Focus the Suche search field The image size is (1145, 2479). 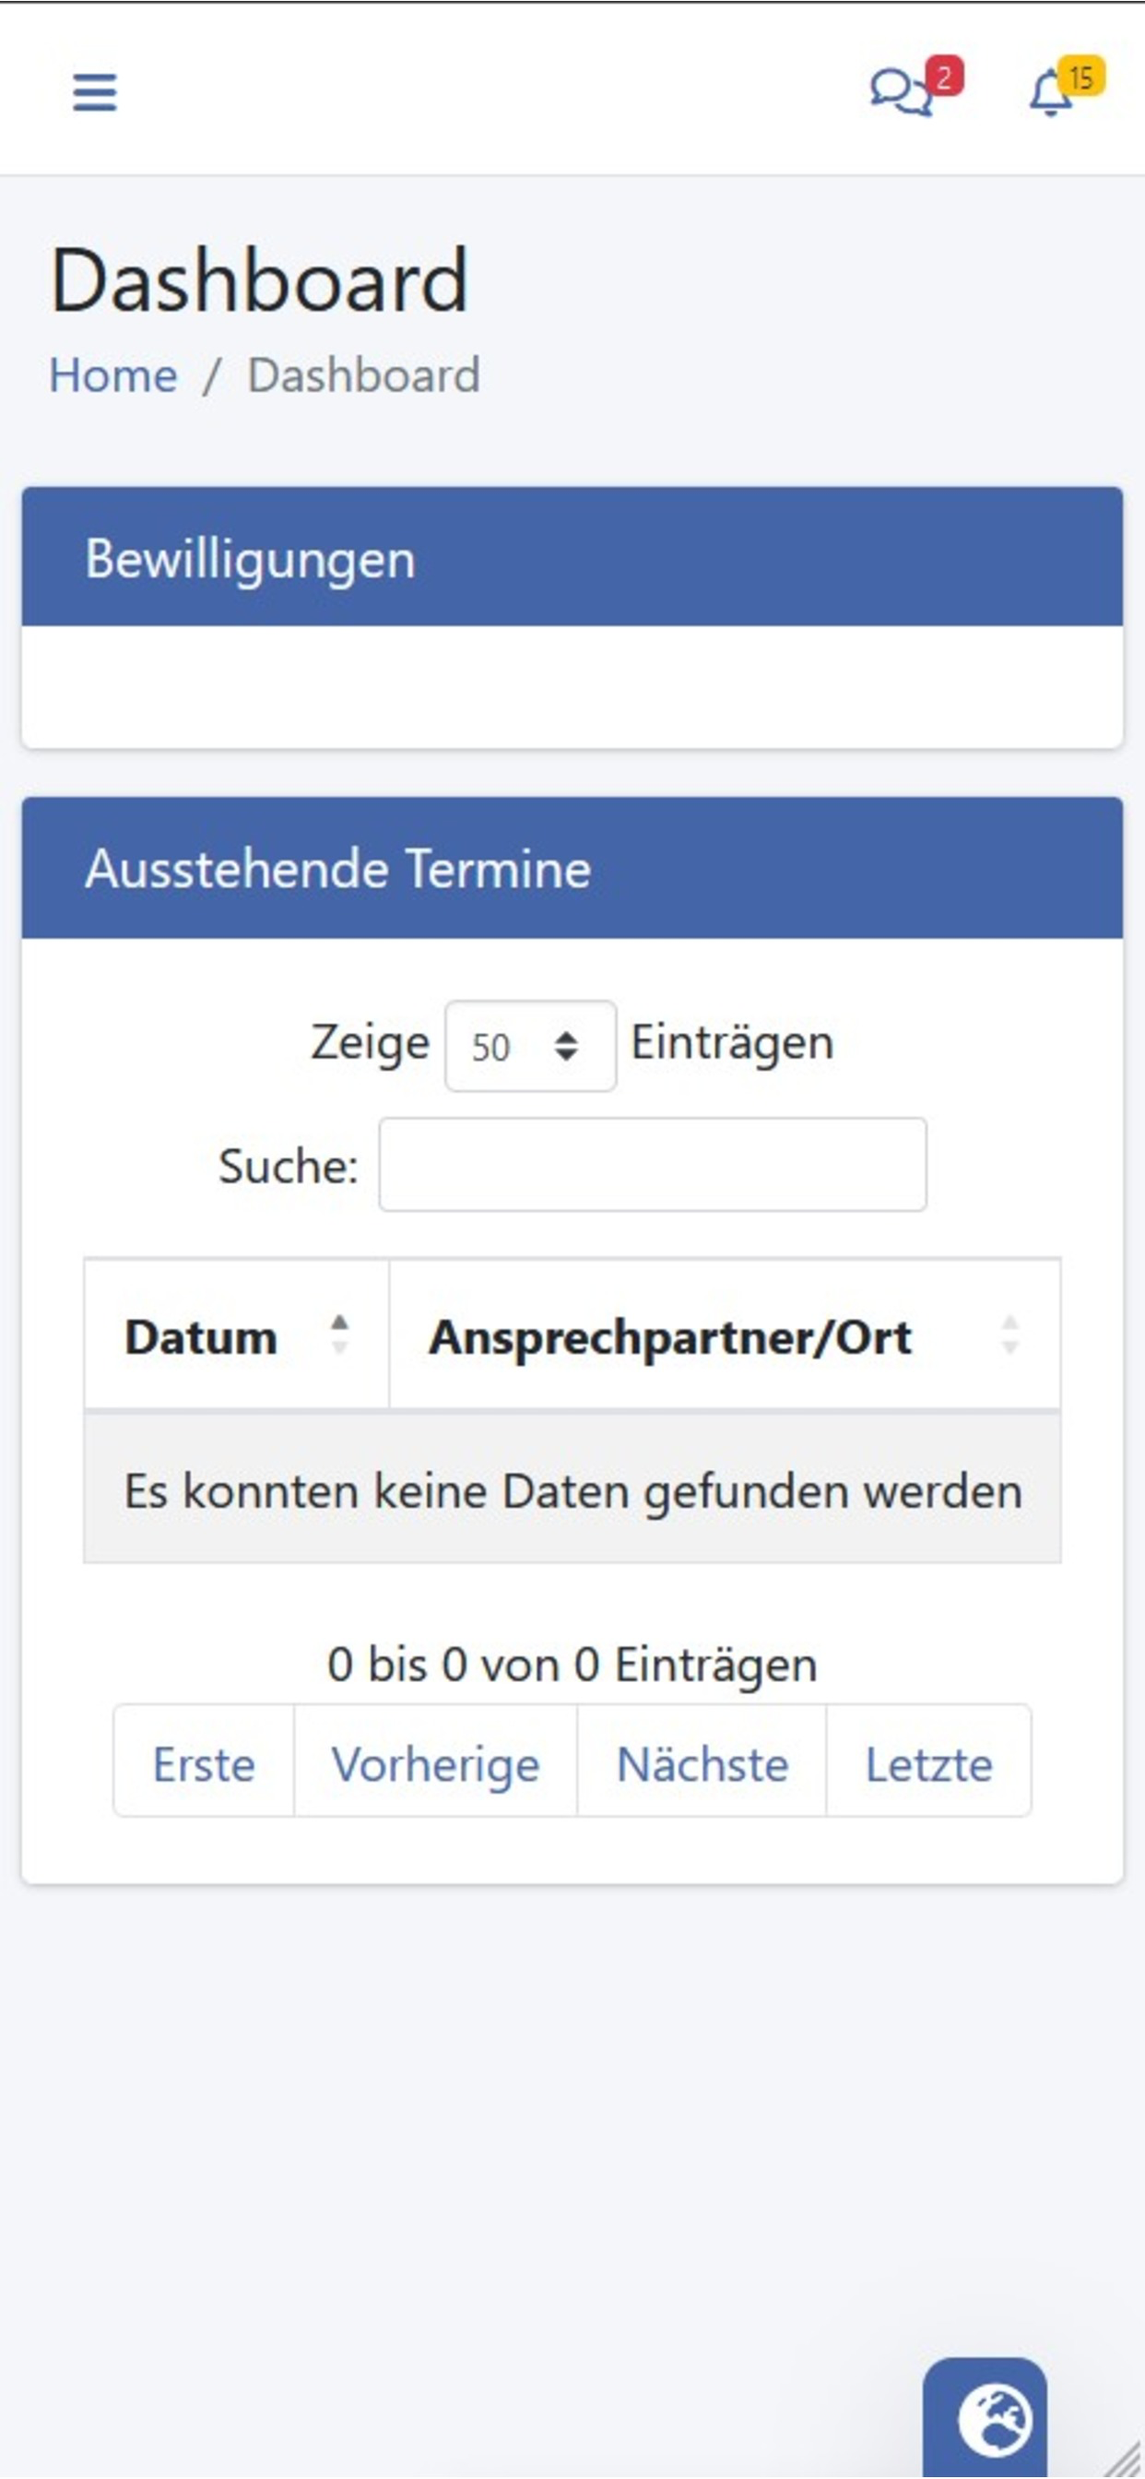pyautogui.click(x=653, y=1165)
